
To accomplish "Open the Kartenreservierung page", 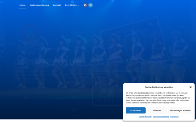I will coord(39,5).
